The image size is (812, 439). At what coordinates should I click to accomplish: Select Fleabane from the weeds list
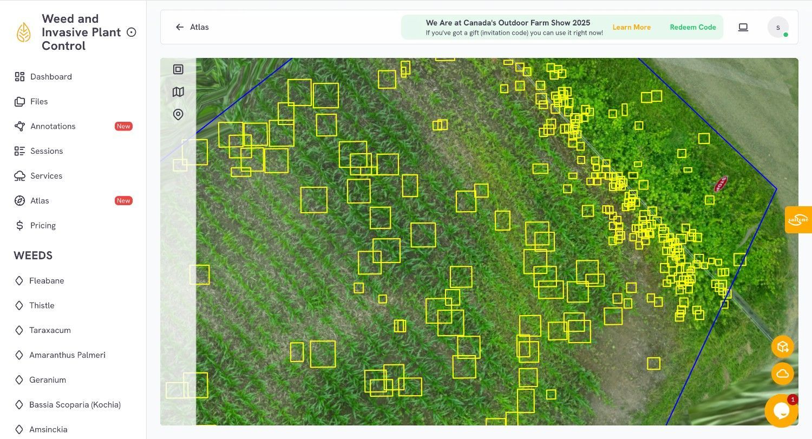click(x=47, y=281)
